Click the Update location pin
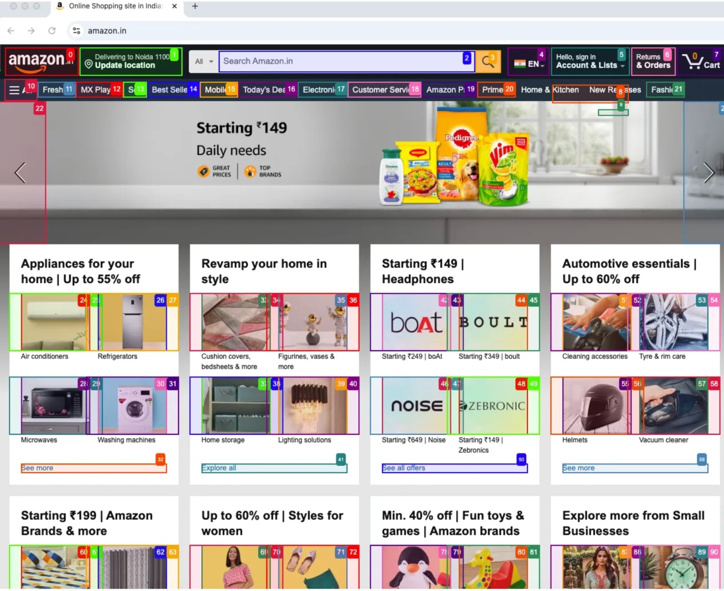 (x=89, y=64)
